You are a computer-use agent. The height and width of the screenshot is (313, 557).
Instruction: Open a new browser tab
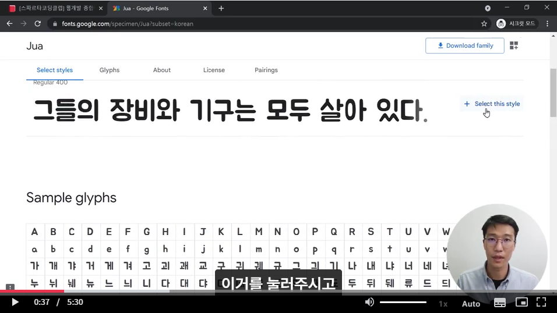coord(221,8)
